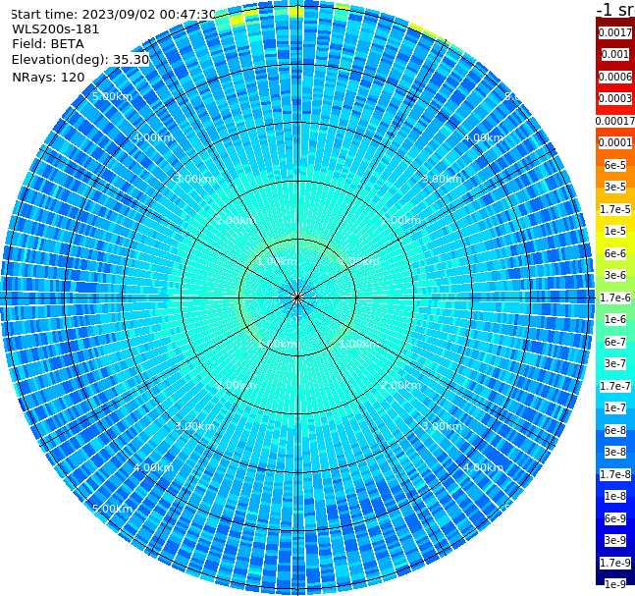Click the 1e-7 colorbar tick label
Image resolution: width=635 pixels, height=596 pixels.
[x=615, y=407]
